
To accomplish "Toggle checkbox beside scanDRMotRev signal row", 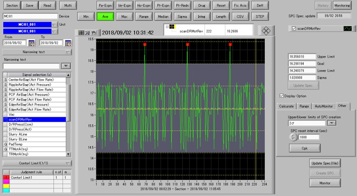I will 6,119.
